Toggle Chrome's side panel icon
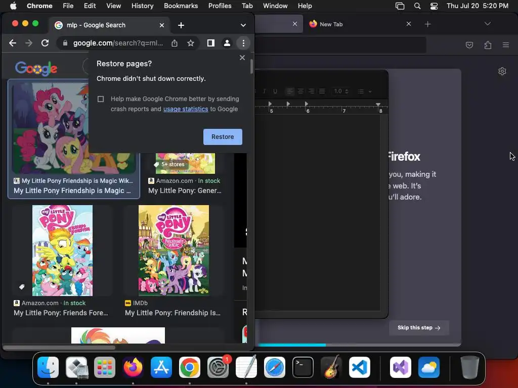 [211, 43]
